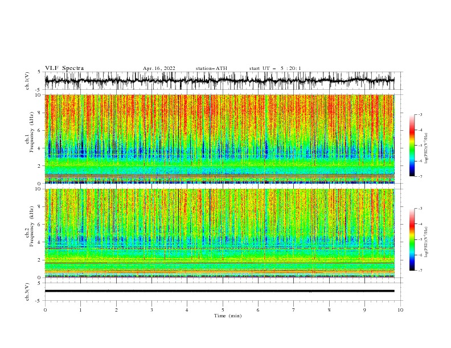This screenshot has width=451, height=348.
Task: Select the "start UT = 5 :20: 1" text
Action: 275,68
